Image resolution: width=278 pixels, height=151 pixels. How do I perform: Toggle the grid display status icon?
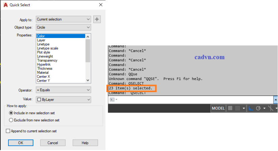click(x=230, y=108)
